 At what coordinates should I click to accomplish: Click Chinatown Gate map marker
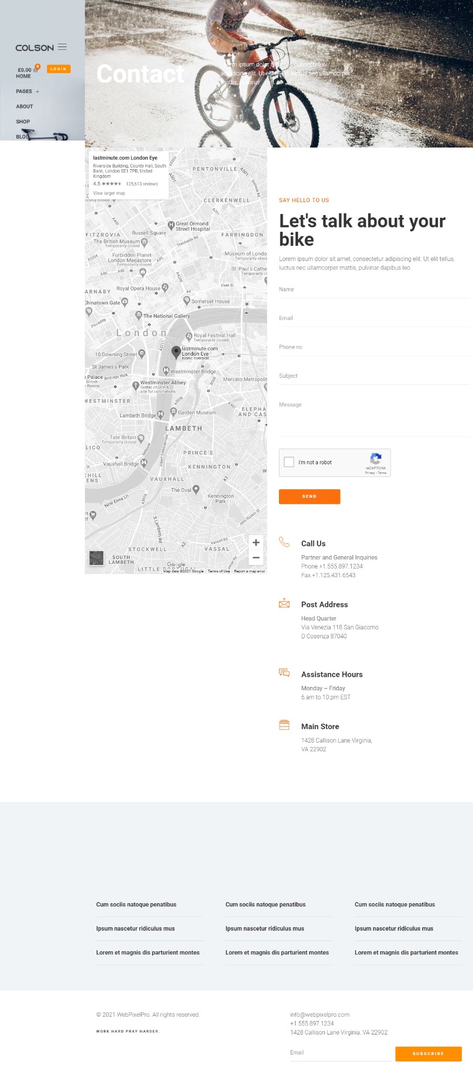tap(125, 302)
